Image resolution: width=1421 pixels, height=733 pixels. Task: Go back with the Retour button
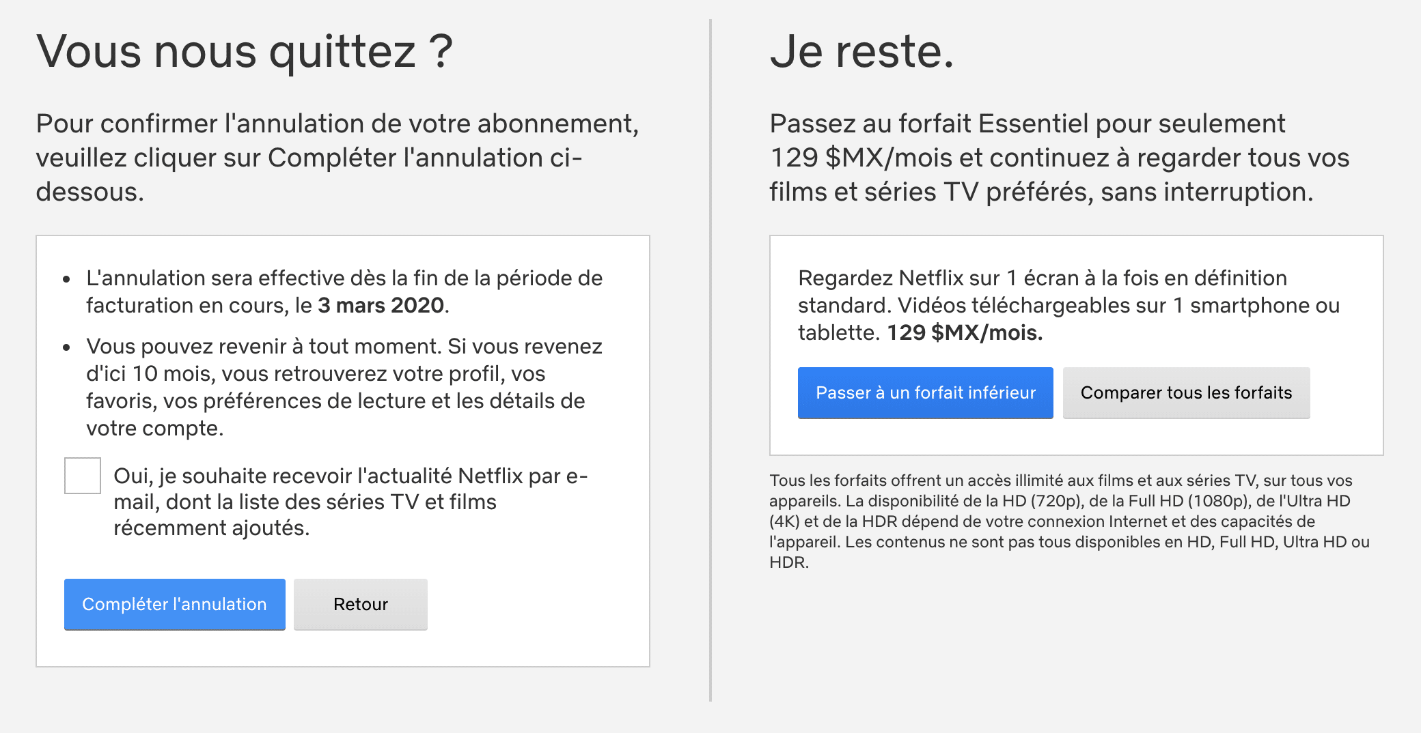click(x=361, y=604)
